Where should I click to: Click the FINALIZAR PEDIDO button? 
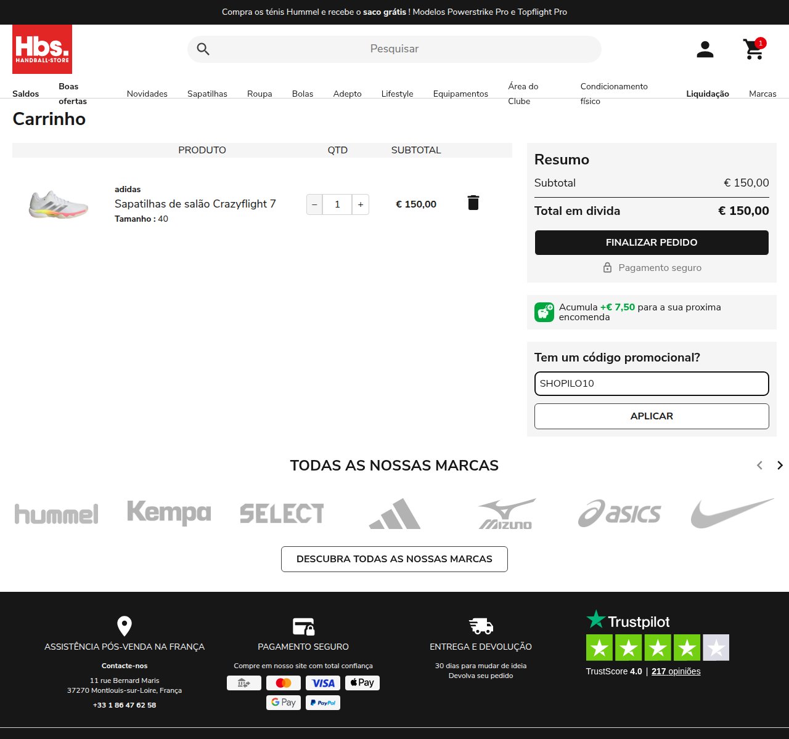[x=652, y=243]
